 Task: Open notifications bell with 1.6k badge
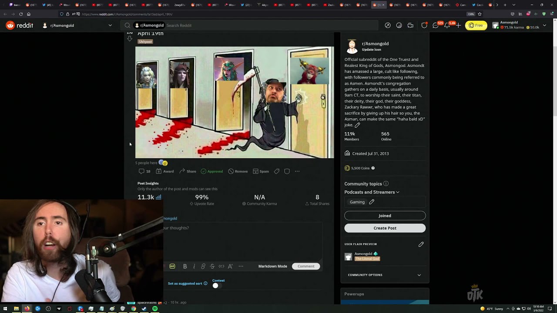[447, 25]
